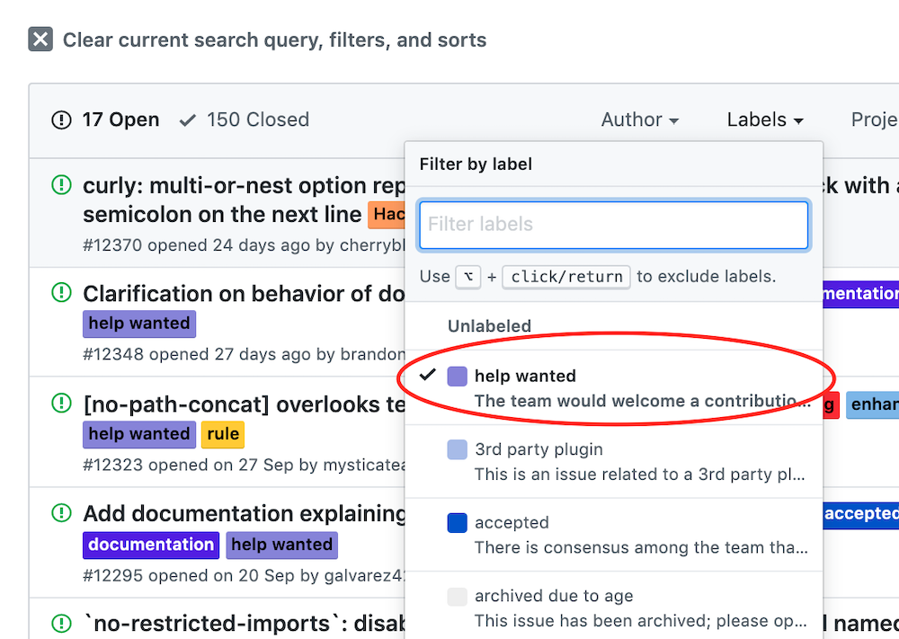Focus the Filter labels text field

(x=613, y=225)
